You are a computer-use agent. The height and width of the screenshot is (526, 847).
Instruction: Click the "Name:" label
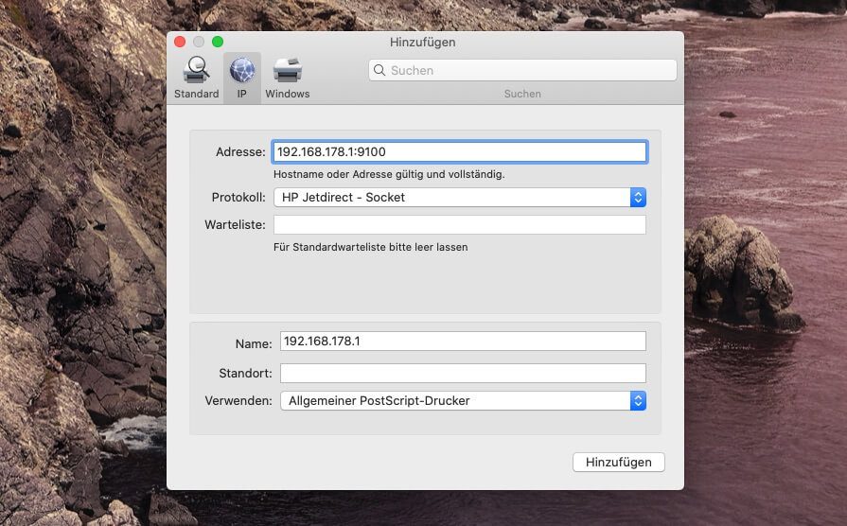click(254, 344)
